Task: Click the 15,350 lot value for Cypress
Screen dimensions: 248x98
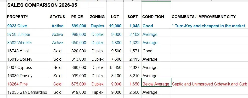Action: pyautogui.click(x=115, y=68)
